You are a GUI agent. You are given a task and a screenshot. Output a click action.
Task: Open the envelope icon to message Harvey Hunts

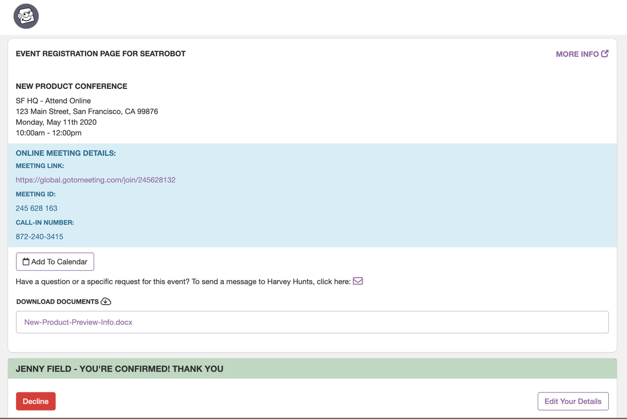point(358,281)
